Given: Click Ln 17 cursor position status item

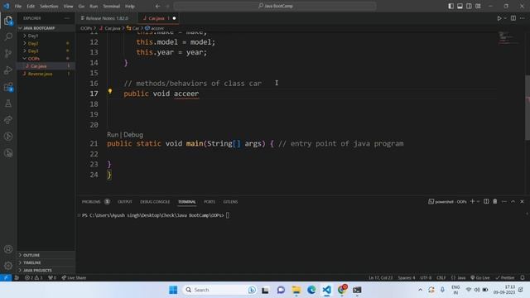Looking at the screenshot, I should (x=381, y=278).
